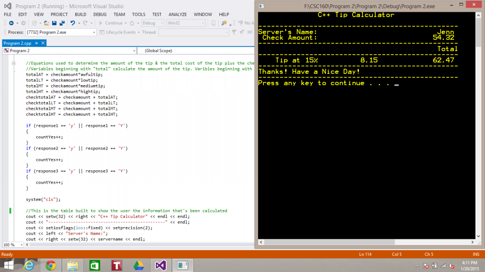Click the network signal tray icon
This screenshot has width=485, height=272.
click(x=443, y=266)
